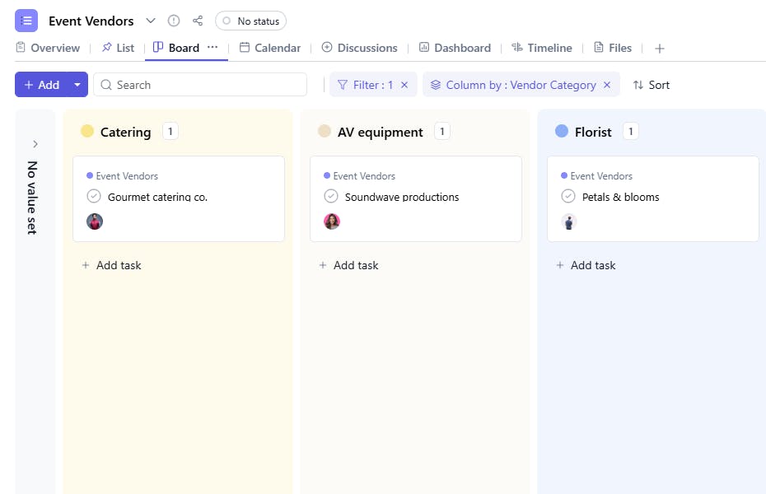
Task: Open Board tab more options ellipsis
Action: point(213,48)
